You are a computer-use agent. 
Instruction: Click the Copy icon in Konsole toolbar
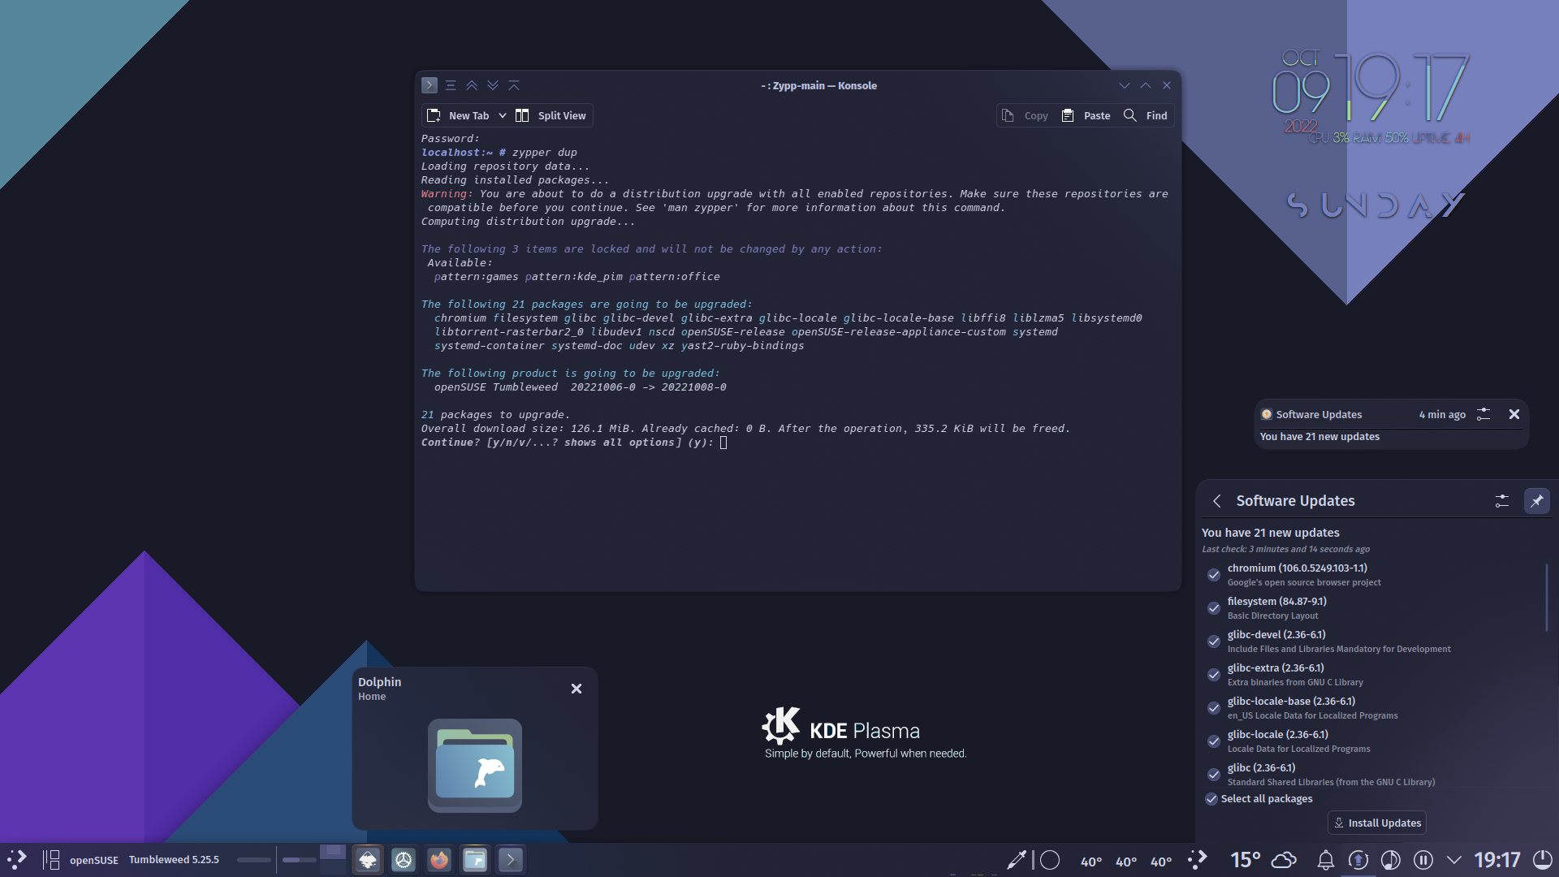coord(1009,115)
